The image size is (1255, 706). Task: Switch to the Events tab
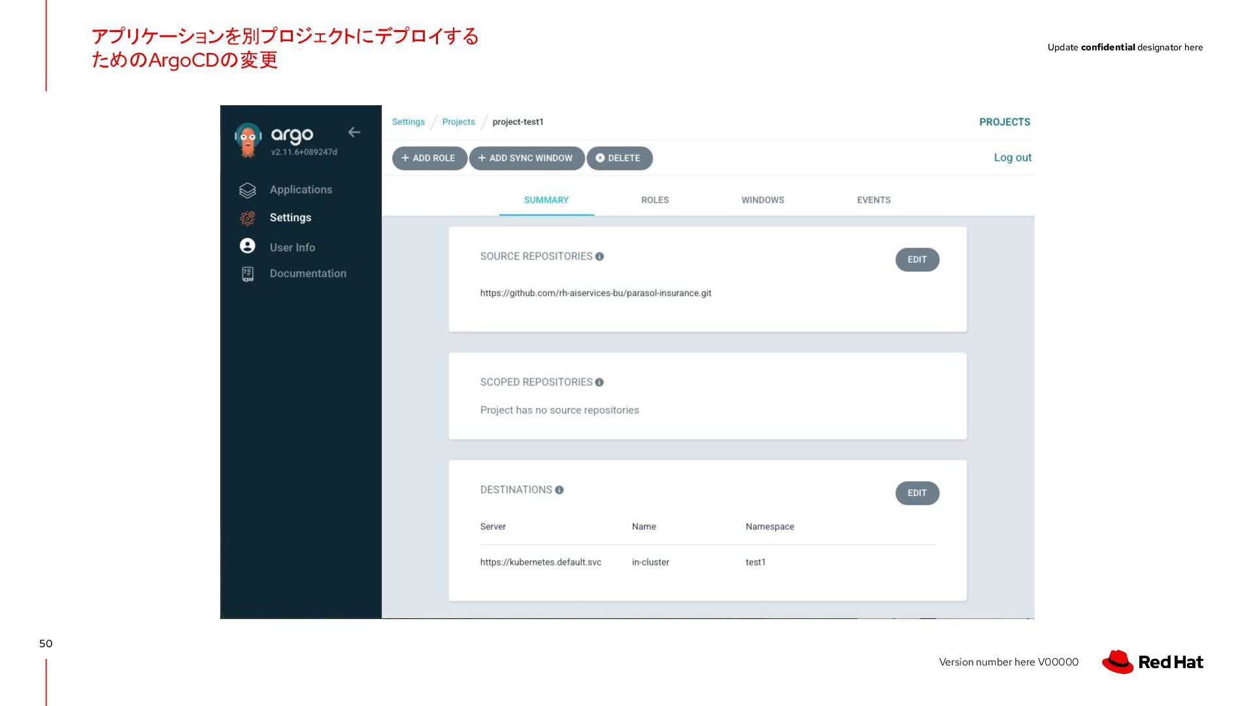(x=874, y=200)
